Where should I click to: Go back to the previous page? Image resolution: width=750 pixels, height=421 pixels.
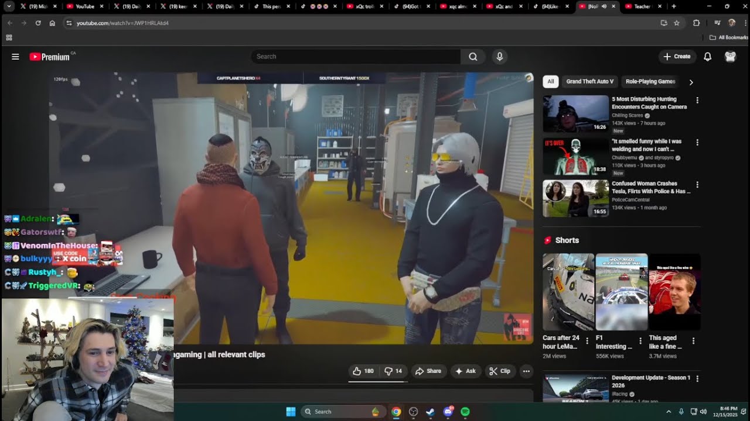pos(10,23)
